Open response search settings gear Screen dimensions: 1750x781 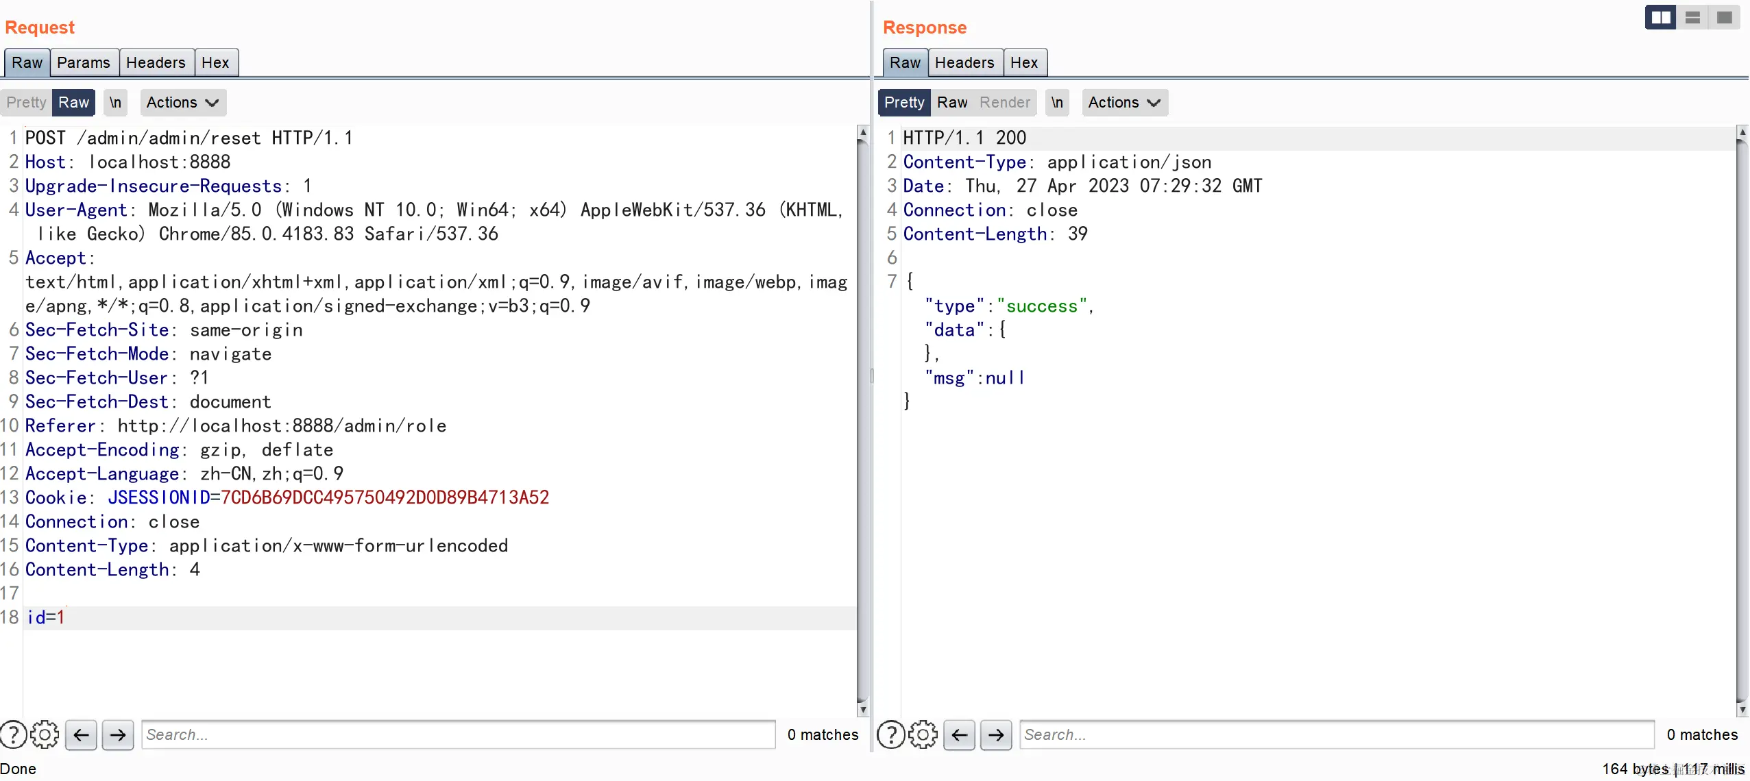coord(923,734)
